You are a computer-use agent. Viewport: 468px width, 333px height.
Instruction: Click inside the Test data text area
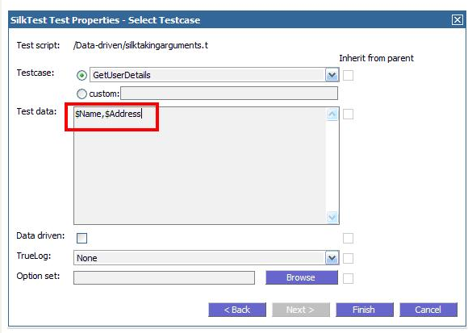[199, 165]
